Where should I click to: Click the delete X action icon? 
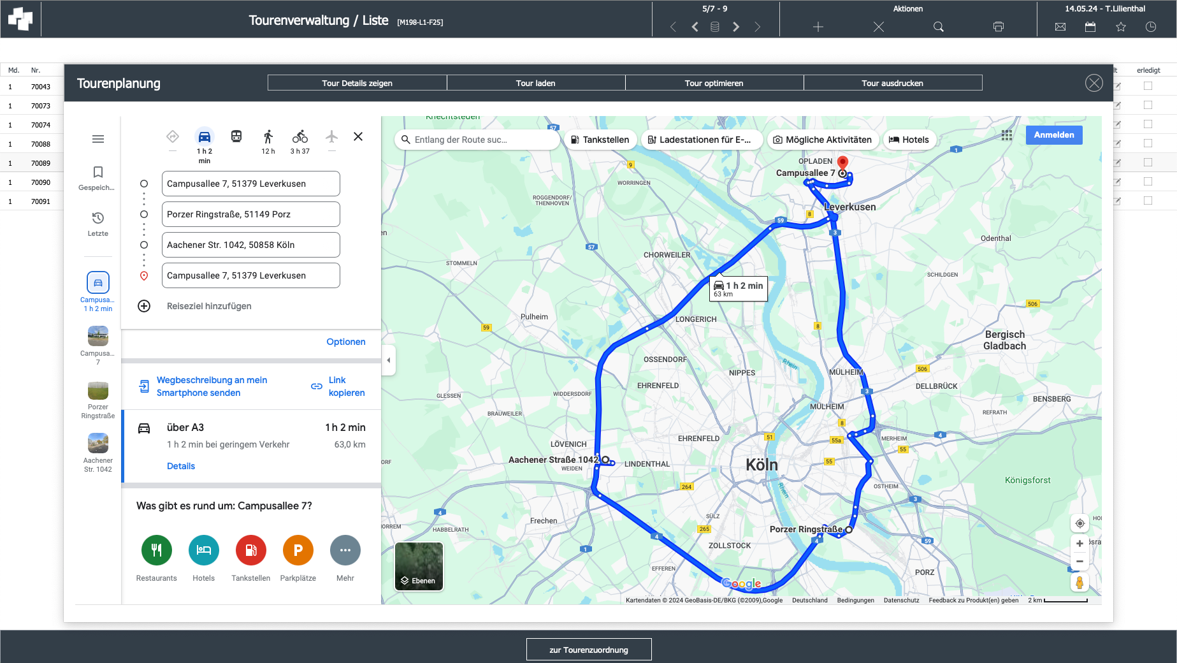(879, 27)
